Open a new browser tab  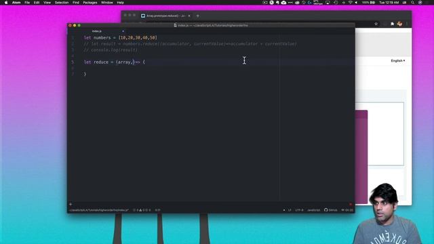tap(197, 16)
